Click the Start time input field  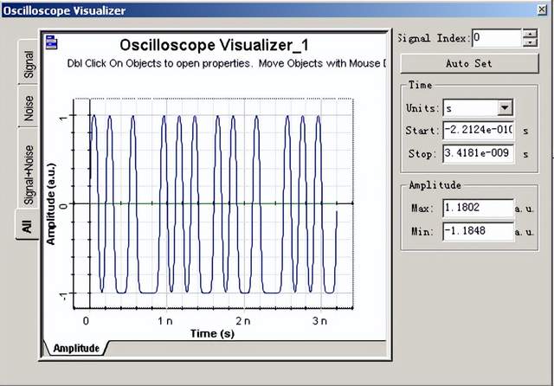(x=479, y=131)
